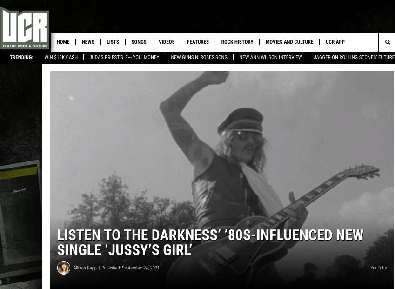Image resolution: width=395 pixels, height=289 pixels.
Task: Click the UCR Classic Rock logo
Action: [x=25, y=28]
